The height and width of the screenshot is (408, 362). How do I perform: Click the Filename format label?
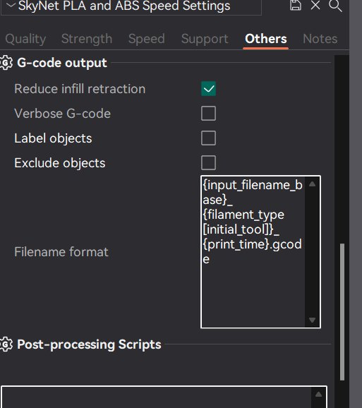[x=61, y=252]
